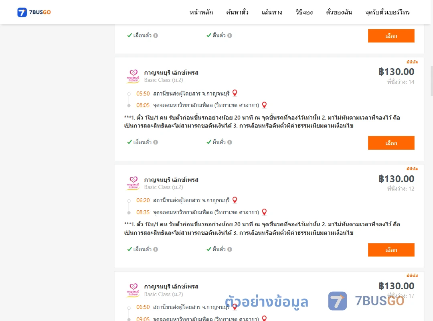Open ตั๋วของฉัน in navigation
The height and width of the screenshot is (321, 433).
339,12
